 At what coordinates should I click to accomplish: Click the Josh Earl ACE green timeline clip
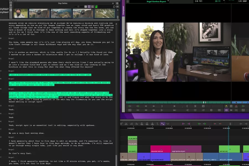coord(229,149)
